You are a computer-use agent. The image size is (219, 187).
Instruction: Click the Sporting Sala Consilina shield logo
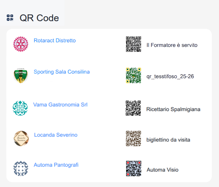click(x=21, y=75)
